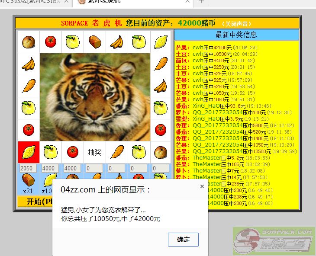Focus the bet field showing 2050
The image size is (316, 256).
[x=28, y=168]
